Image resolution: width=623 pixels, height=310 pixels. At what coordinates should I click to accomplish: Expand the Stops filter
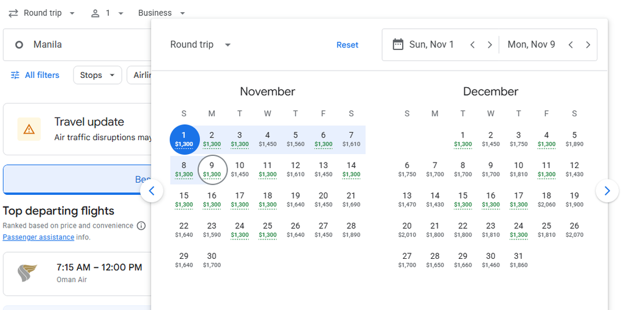(x=97, y=75)
